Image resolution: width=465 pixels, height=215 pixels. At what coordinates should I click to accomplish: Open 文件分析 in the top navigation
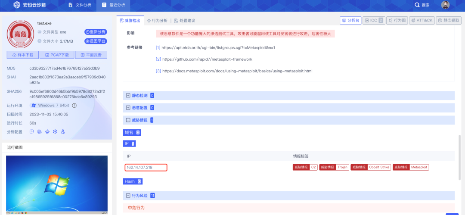[x=80, y=5]
